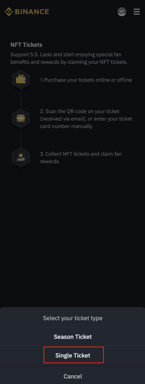Click the NFT Tickets heading
Screen dimensions: 145x384
pyautogui.click(x=26, y=45)
